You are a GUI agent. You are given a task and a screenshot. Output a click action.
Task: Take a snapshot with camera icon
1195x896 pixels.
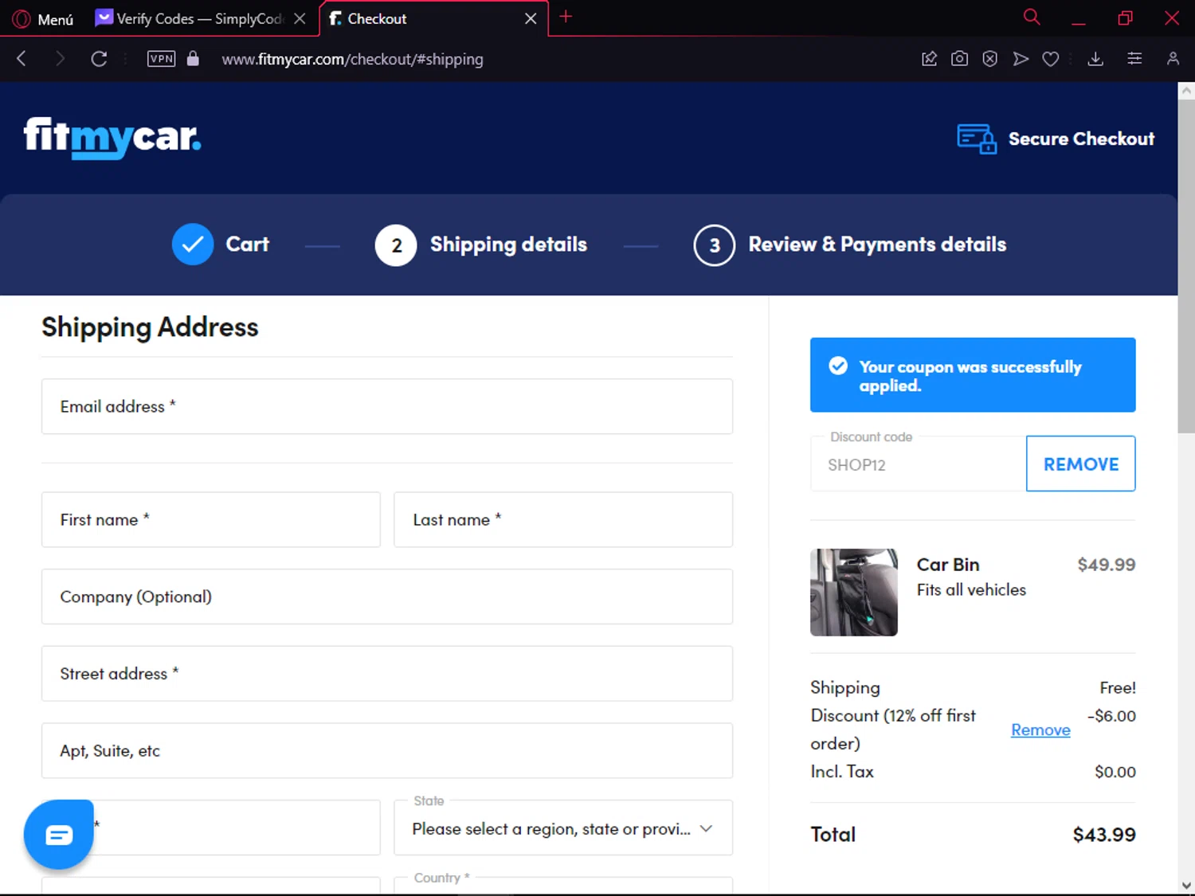(x=959, y=59)
